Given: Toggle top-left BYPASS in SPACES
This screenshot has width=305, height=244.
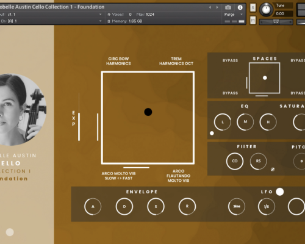Looking at the screenshot, I should tap(230, 60).
